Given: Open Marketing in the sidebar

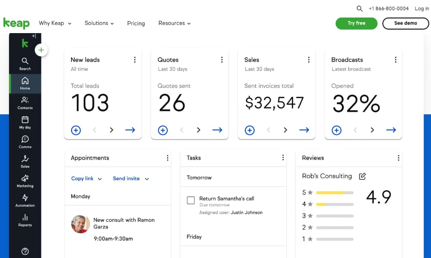Looking at the screenshot, I should (x=25, y=181).
